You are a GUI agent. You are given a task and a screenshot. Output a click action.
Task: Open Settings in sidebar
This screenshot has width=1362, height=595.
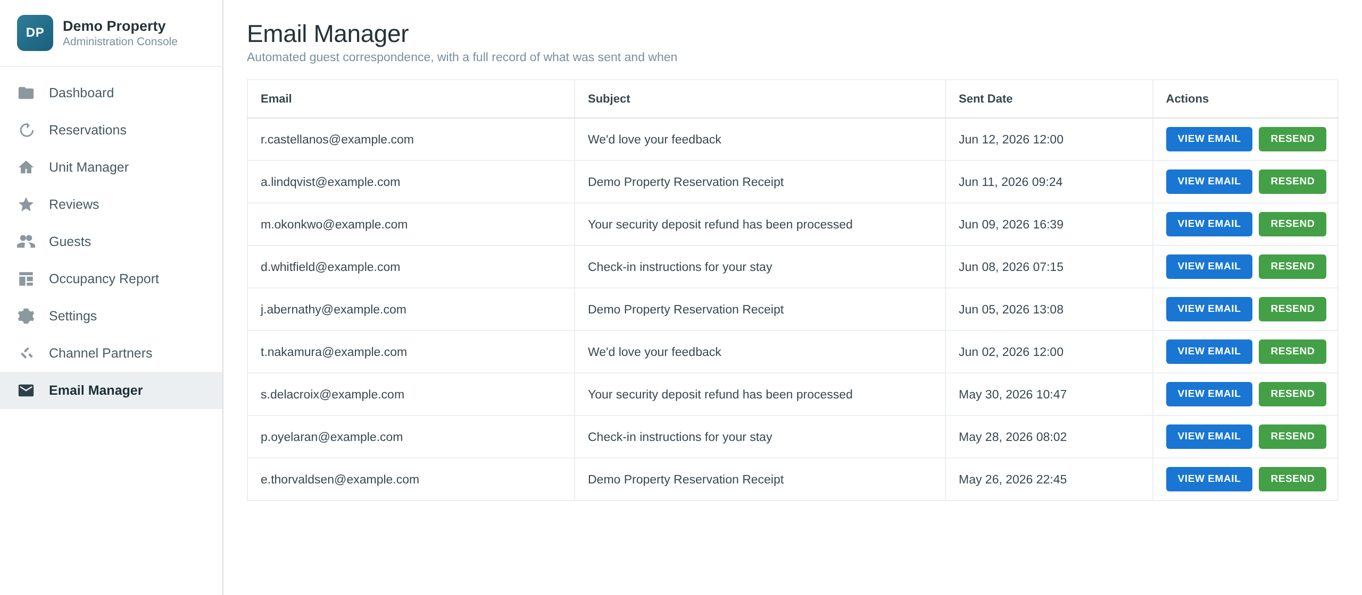click(x=111, y=316)
